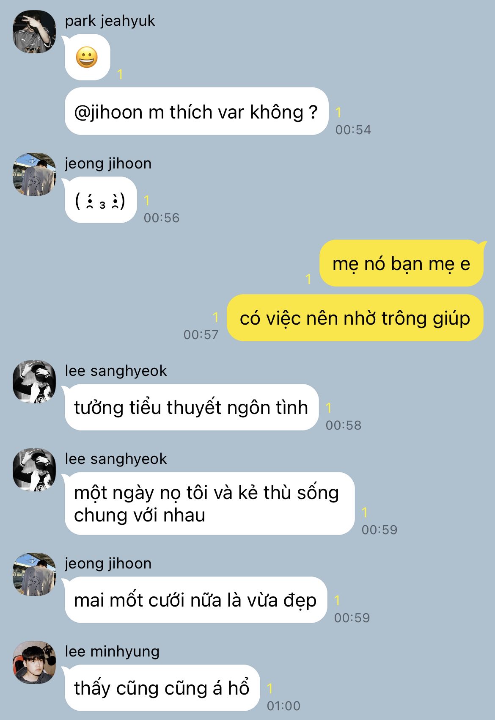Tap jeong jihoon's avatar next to the kaomoji message

[x=34, y=174]
